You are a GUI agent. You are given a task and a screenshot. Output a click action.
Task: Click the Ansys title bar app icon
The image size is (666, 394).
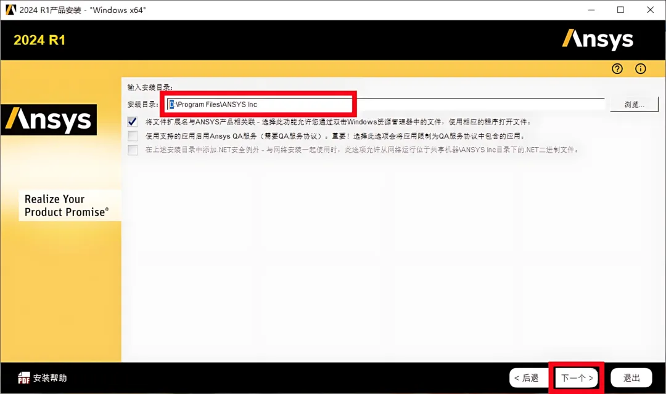(10, 10)
